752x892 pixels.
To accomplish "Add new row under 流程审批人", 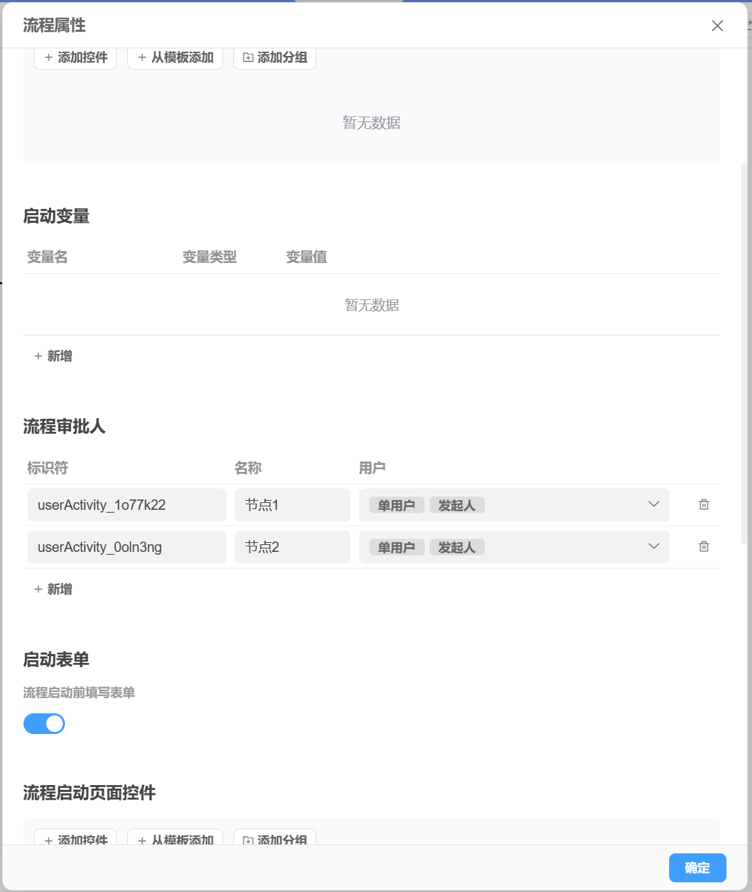I will click(53, 589).
